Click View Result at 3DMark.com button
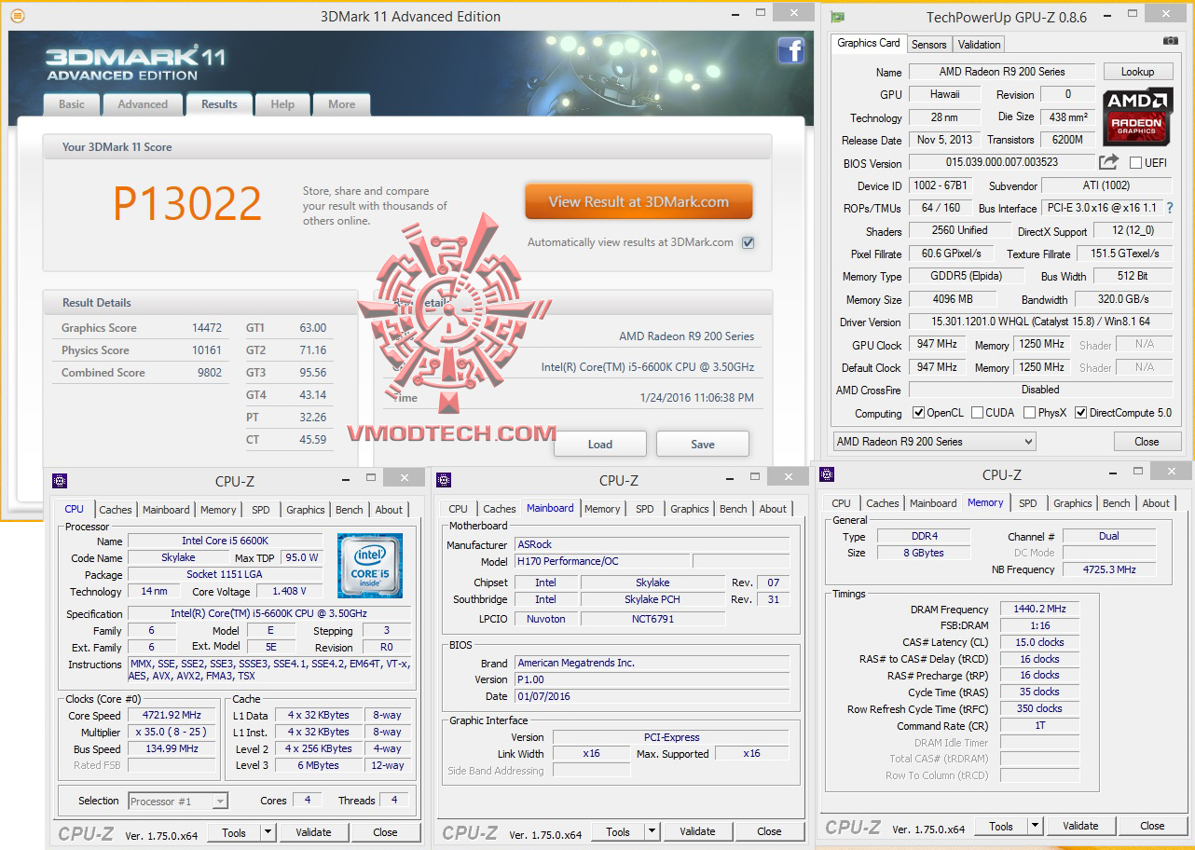Image resolution: width=1195 pixels, height=850 pixels. click(639, 202)
